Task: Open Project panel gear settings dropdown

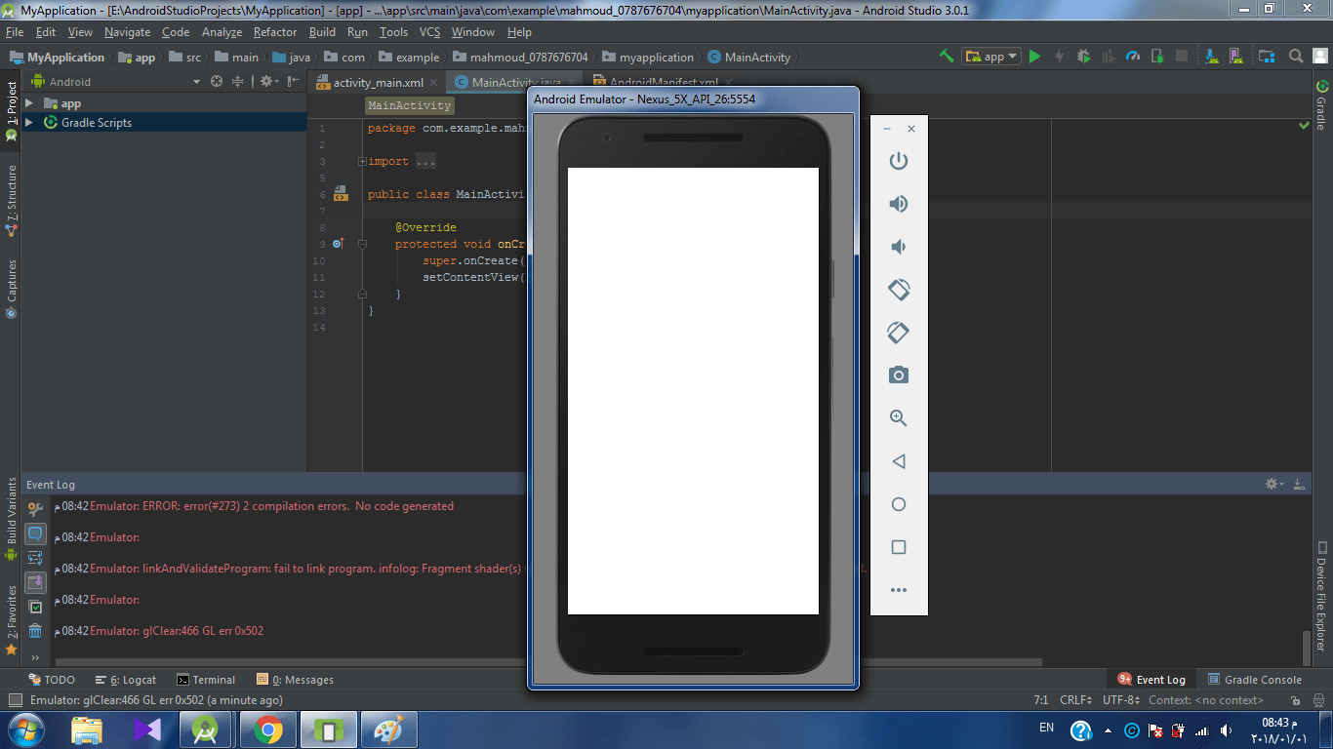Action: [x=268, y=82]
